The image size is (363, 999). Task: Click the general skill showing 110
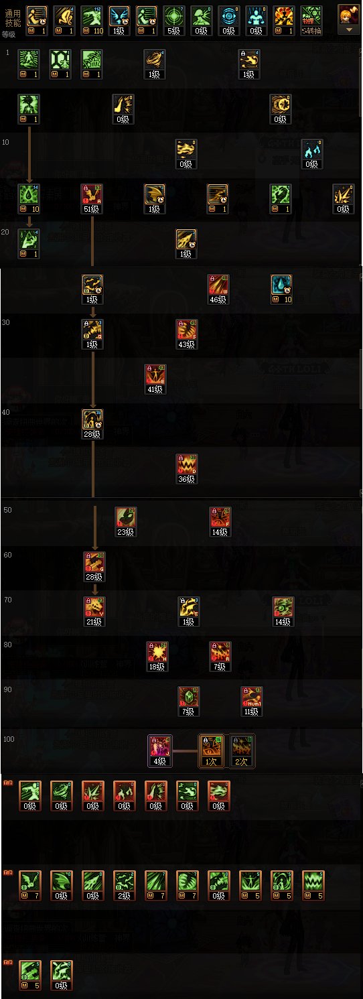click(91, 19)
